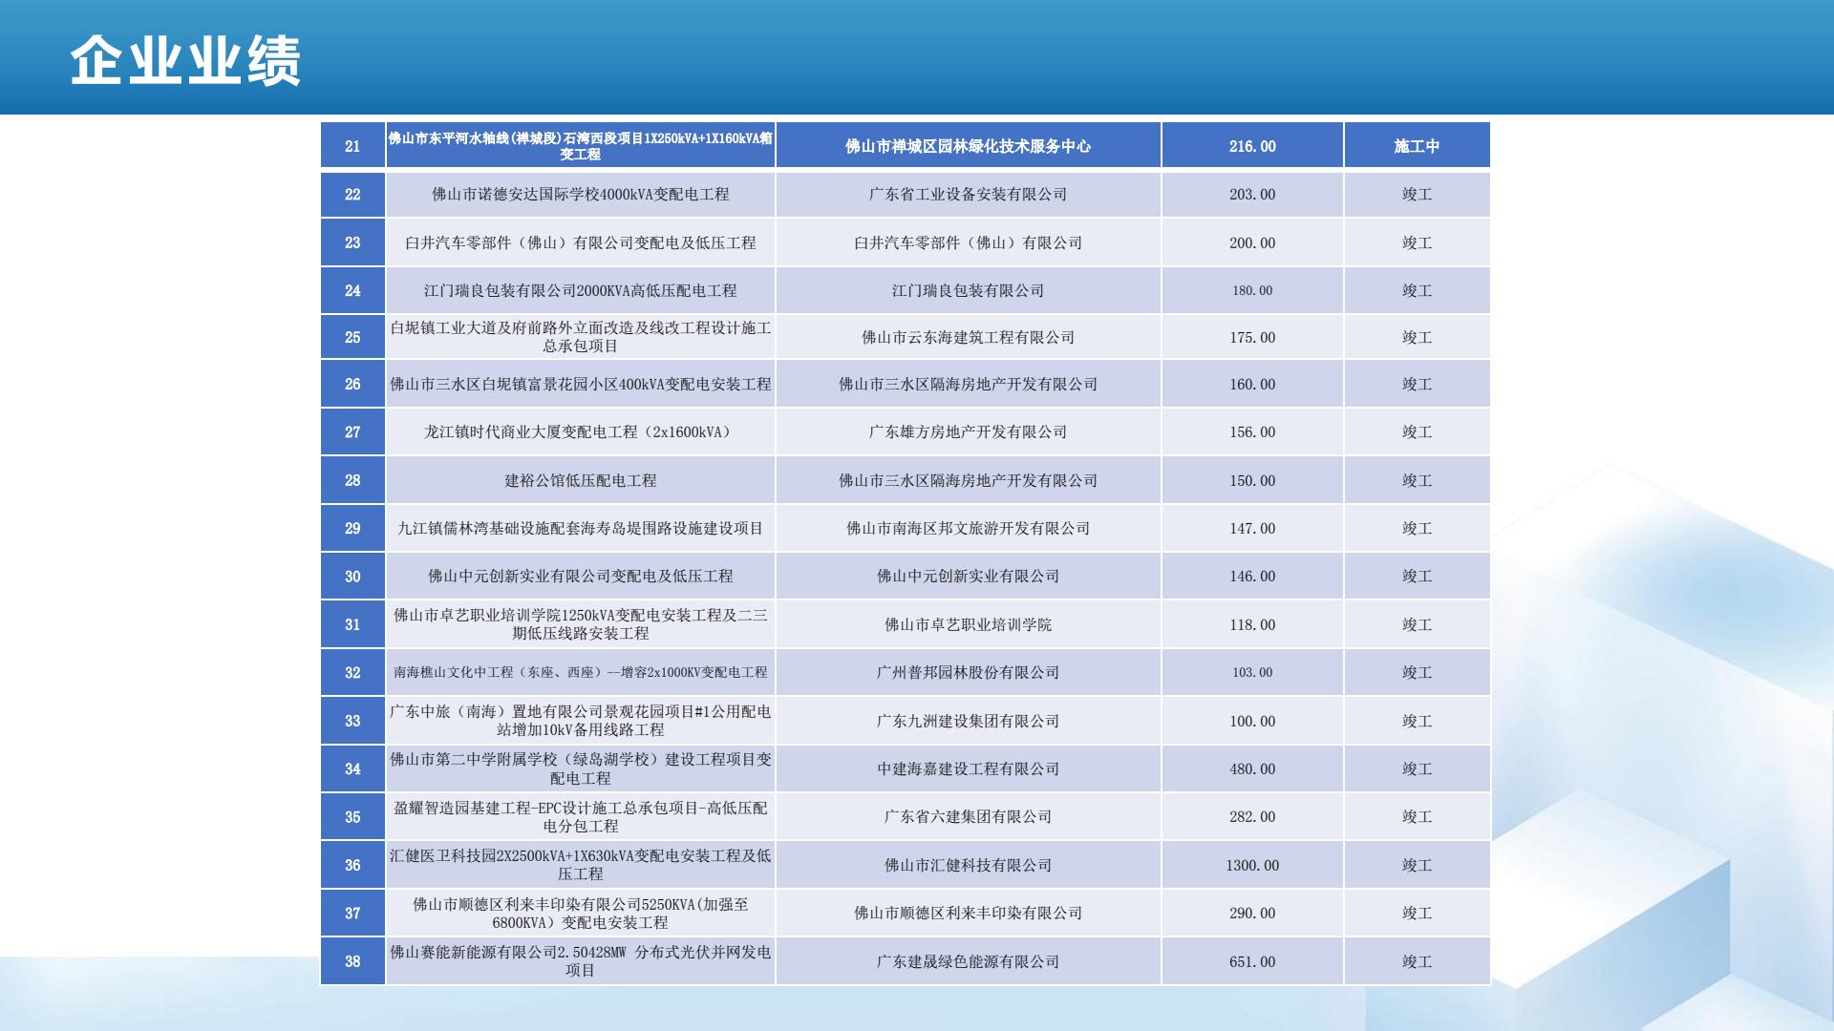Click project "佛山市诺德安达国际学校4000kVA变配电工程"
1834x1031 pixels.
pyautogui.click(x=581, y=195)
